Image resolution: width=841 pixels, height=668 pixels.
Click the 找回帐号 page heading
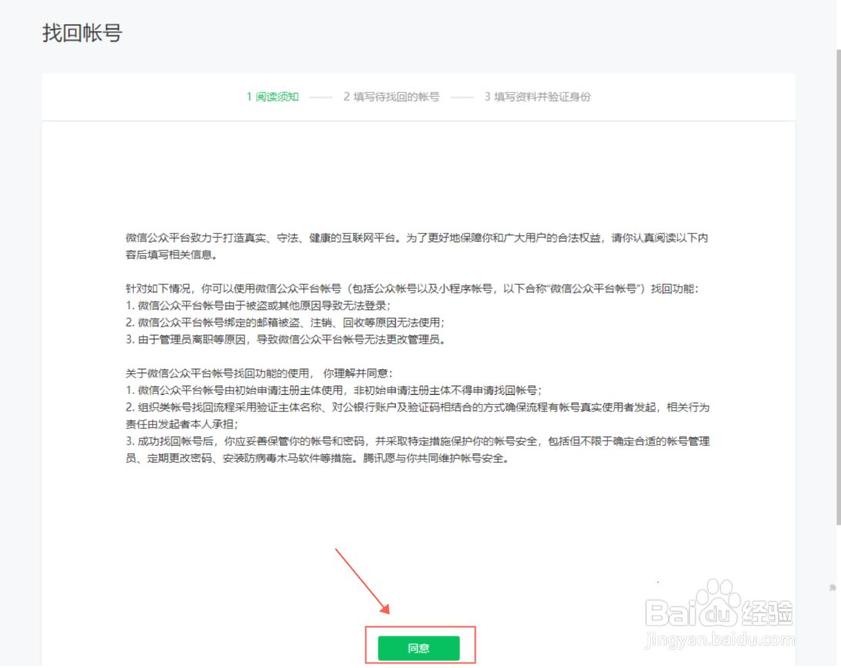point(82,32)
